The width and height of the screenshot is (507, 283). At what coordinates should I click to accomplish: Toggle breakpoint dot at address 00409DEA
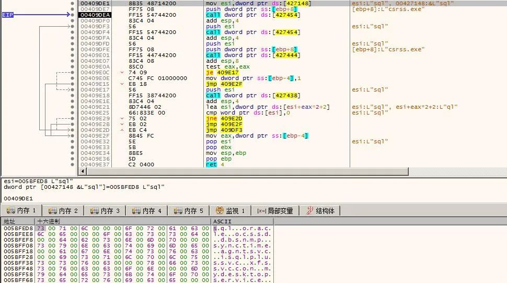pos(72,15)
